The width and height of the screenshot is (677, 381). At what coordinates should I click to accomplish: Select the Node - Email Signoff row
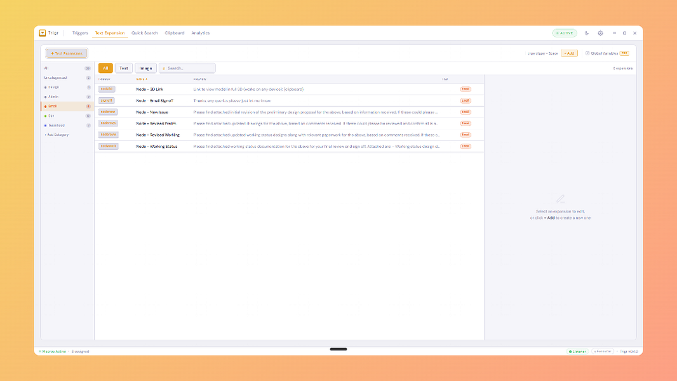pos(289,100)
